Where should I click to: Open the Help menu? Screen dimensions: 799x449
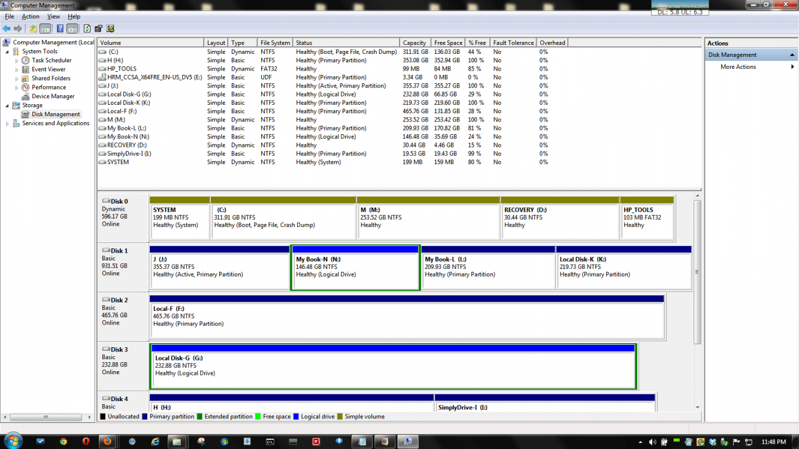click(74, 17)
